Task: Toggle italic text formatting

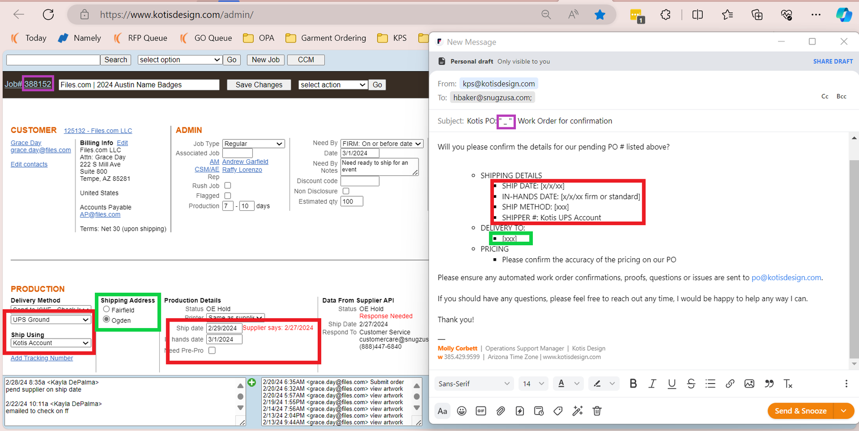Action: click(x=652, y=384)
